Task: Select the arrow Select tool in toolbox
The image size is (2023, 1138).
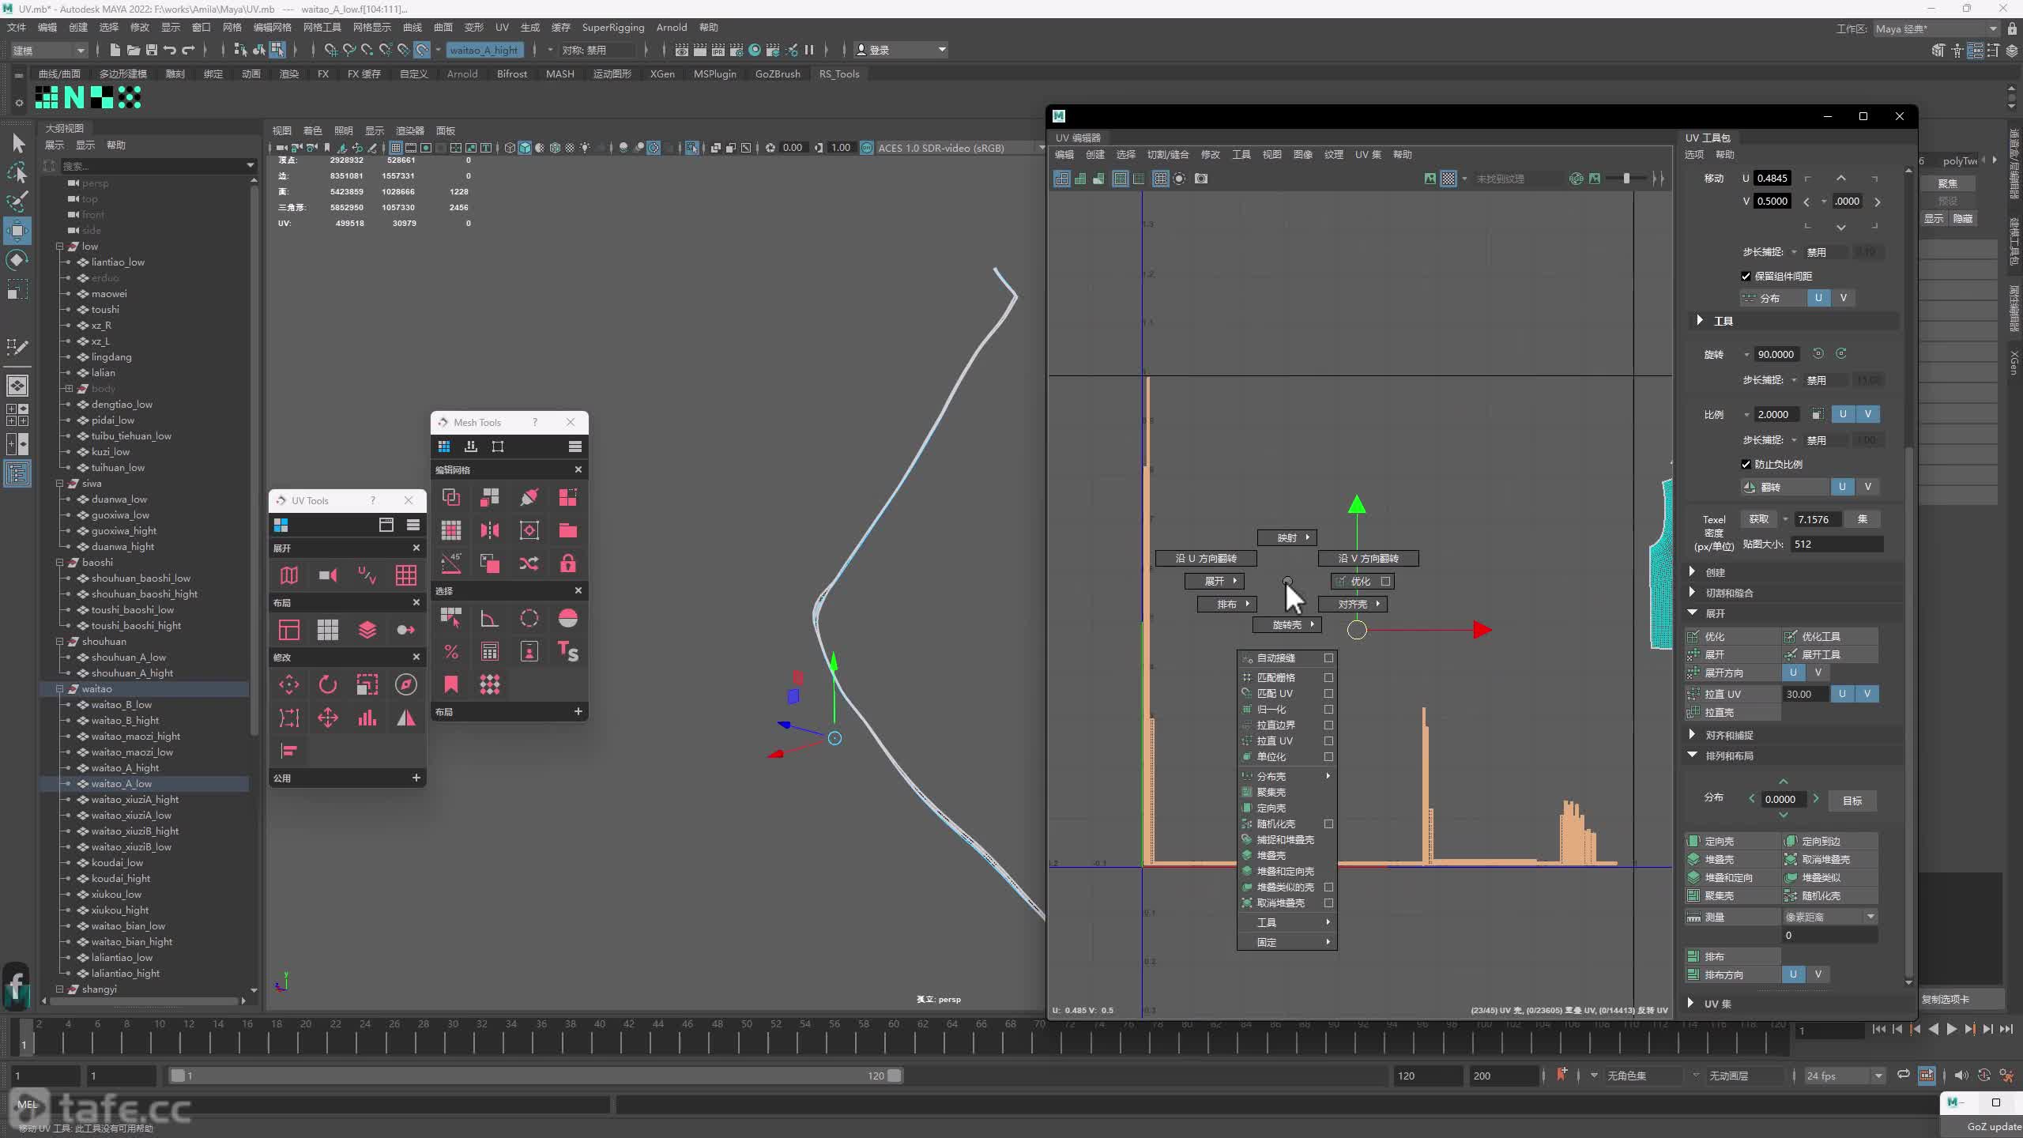Action: [17, 143]
